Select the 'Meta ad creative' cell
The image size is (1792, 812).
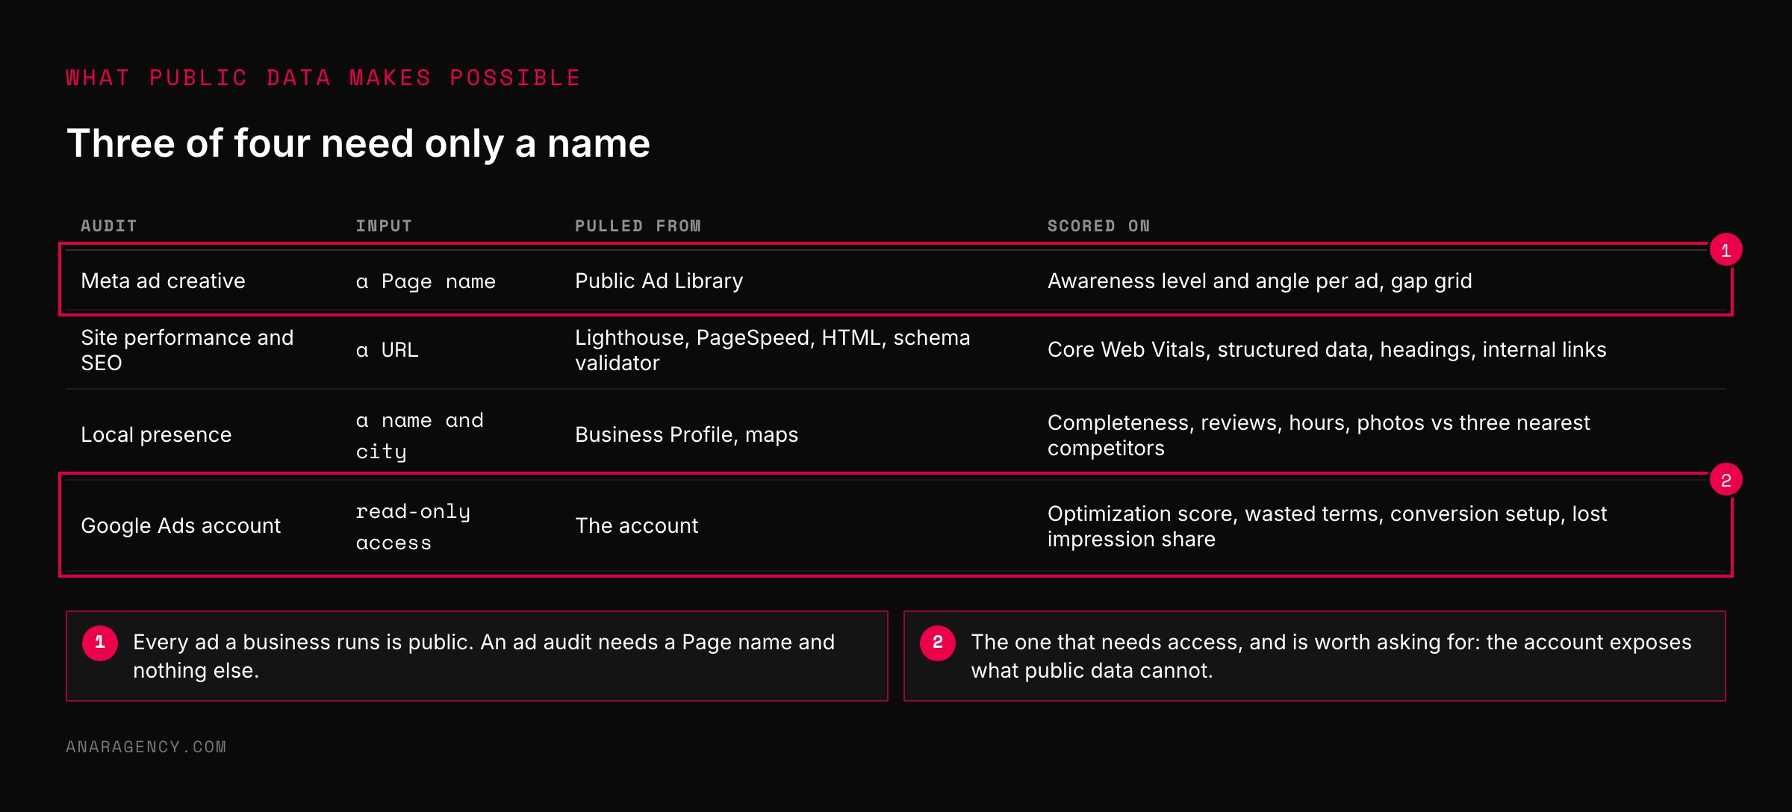pos(163,281)
